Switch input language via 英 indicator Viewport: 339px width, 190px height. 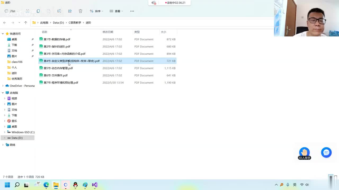pyautogui.click(x=295, y=185)
